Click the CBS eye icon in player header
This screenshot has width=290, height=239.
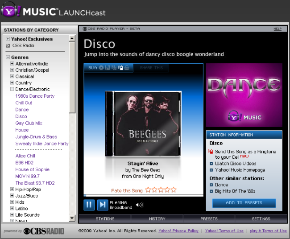[85, 29]
